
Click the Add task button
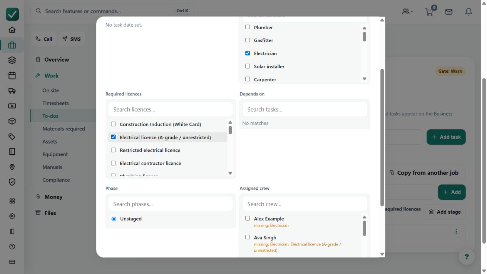pyautogui.click(x=446, y=137)
